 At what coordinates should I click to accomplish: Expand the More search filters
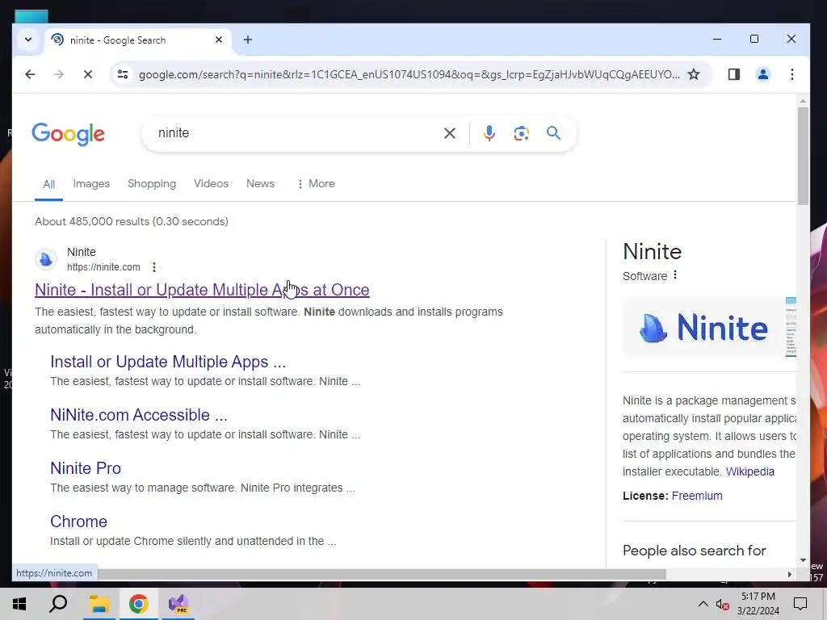pyautogui.click(x=316, y=183)
